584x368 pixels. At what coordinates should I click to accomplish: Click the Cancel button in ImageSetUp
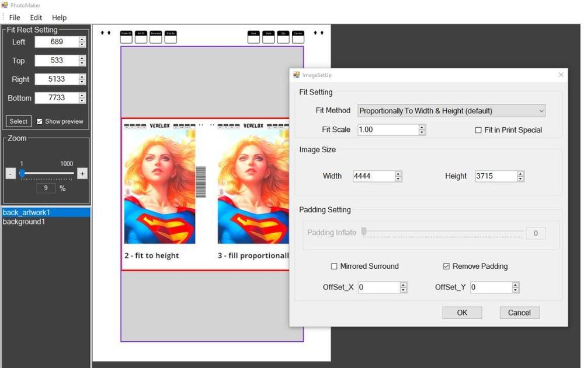520,313
